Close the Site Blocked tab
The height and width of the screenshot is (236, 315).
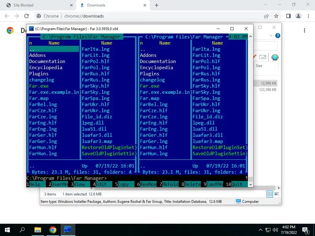71,5
